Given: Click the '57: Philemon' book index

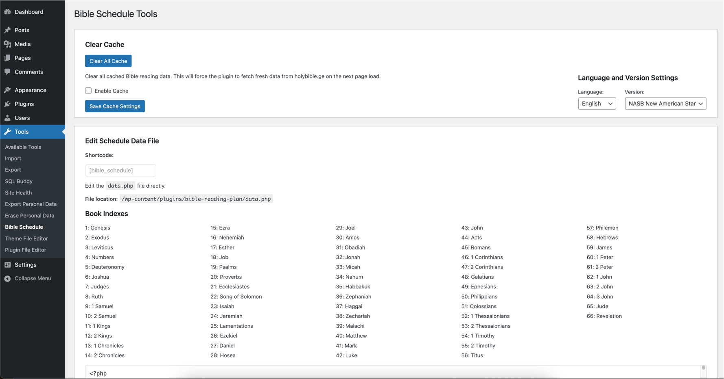Looking at the screenshot, I should point(602,228).
